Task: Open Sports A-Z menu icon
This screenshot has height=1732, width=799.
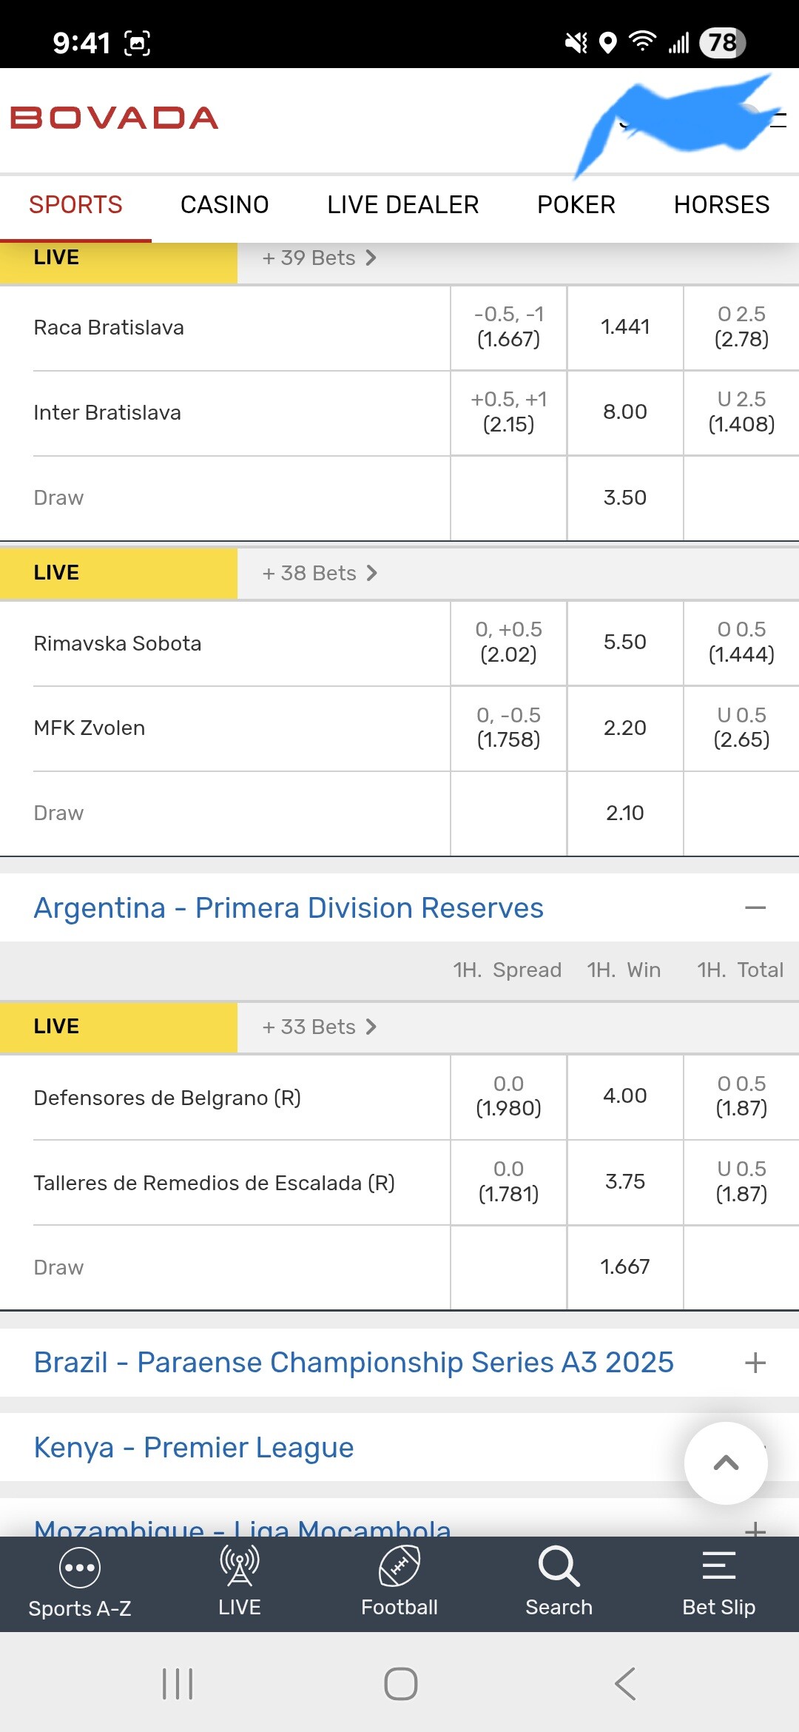Action: click(79, 1567)
